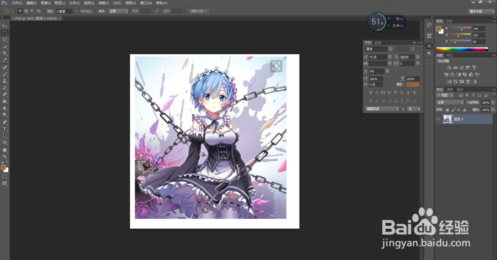This screenshot has height=260, width=497.
Task: Open the 文件(F) menu
Action: pos(16,3)
